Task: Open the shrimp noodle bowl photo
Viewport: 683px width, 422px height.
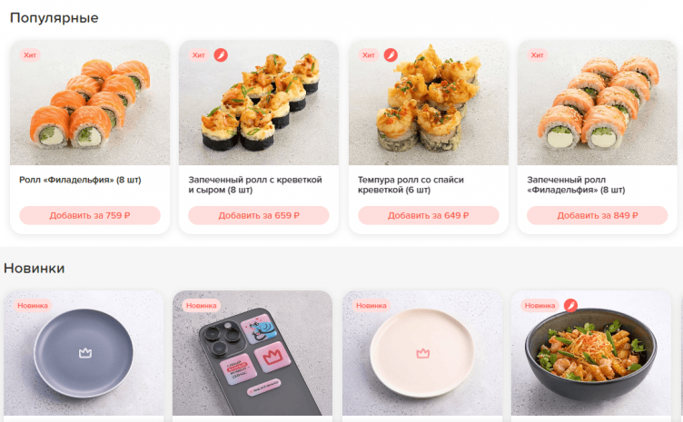Action: pos(591,353)
